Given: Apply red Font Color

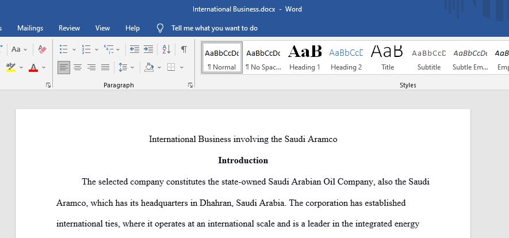Looking at the screenshot, I should [33, 67].
